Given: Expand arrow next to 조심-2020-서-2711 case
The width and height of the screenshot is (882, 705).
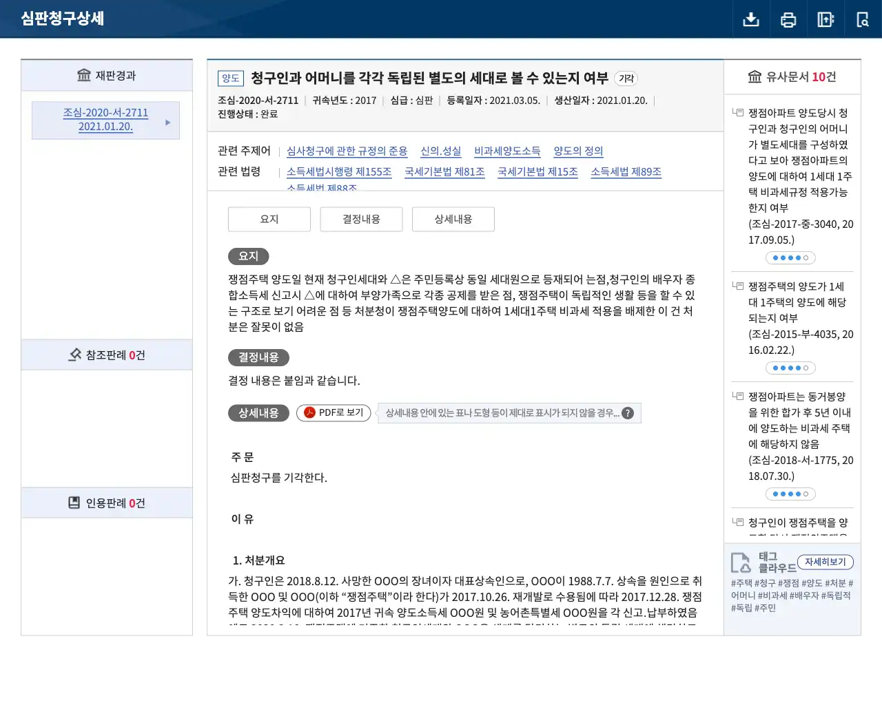Looking at the screenshot, I should coord(167,122).
